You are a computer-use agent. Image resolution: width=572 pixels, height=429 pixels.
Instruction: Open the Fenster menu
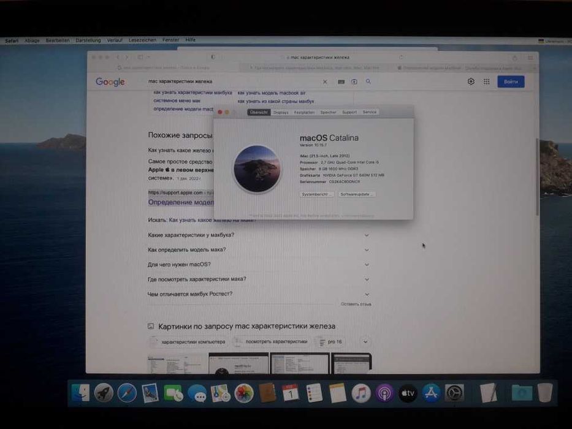[170, 40]
